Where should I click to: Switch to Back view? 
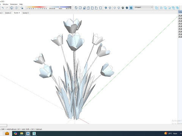click(92, 8)
